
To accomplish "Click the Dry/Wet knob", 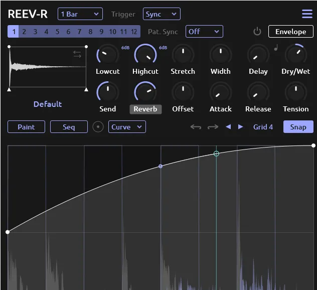I will (x=296, y=55).
